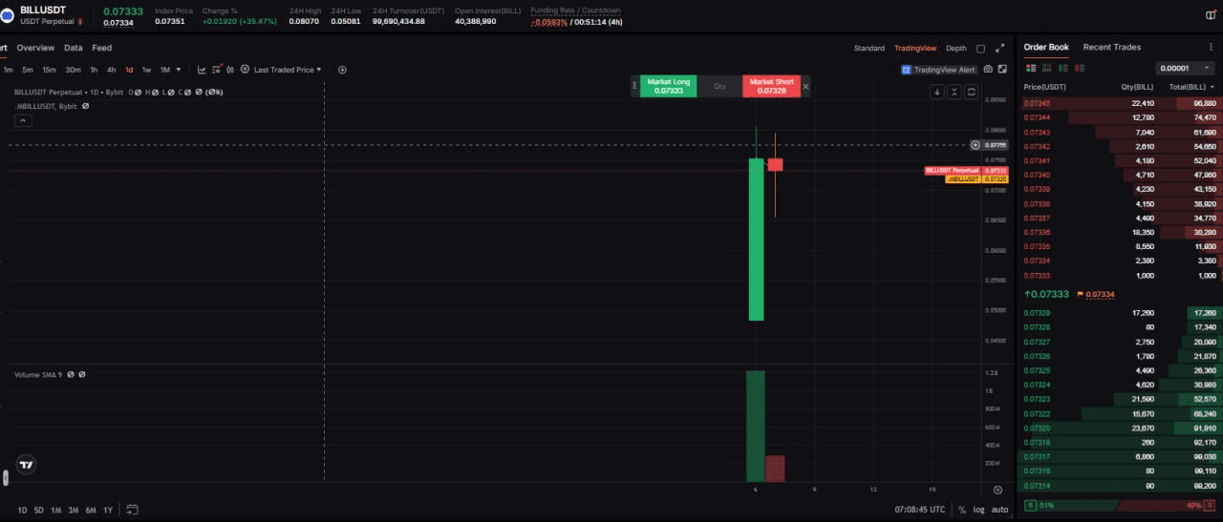Open Last Traded Price dropdown
The width and height of the screenshot is (1223, 522).
[x=288, y=70]
